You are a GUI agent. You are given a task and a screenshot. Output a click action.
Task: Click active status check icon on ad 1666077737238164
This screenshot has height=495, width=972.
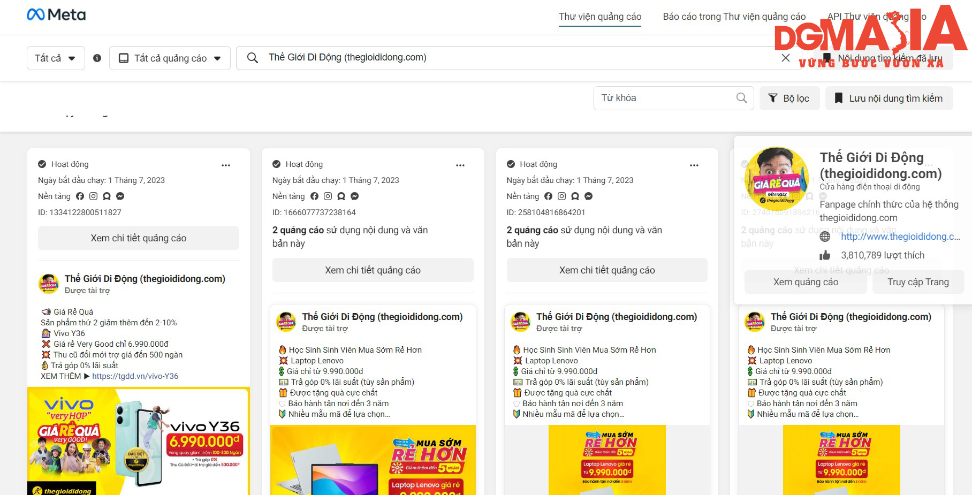click(x=277, y=164)
